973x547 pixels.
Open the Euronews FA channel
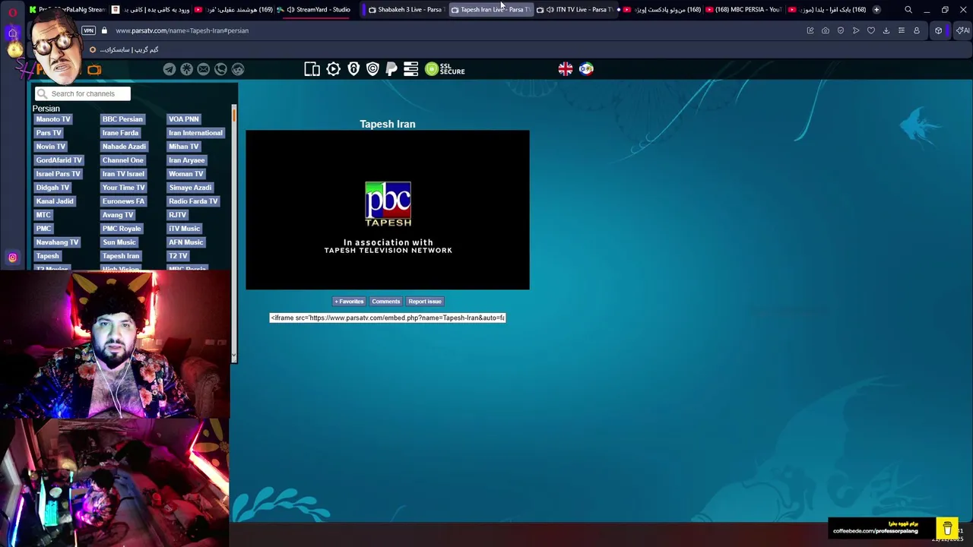124,201
